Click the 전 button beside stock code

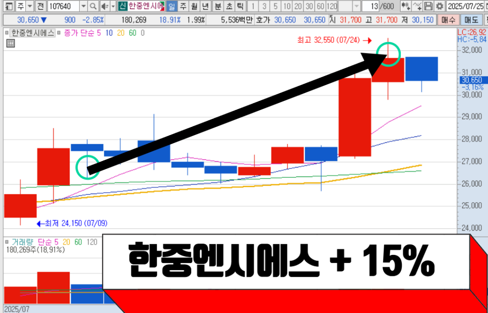pyautogui.click(x=40, y=6)
